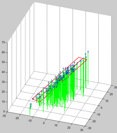The width and height of the screenshot is (117, 133).
Task: Select the 20 label on the front horizontal axis
Action: pyautogui.click(x=69, y=128)
